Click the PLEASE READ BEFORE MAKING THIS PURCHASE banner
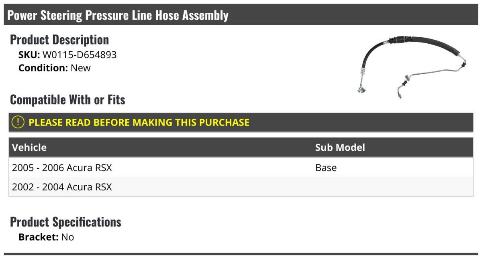Screen dimensions: 482x259 pyautogui.click(x=241, y=122)
